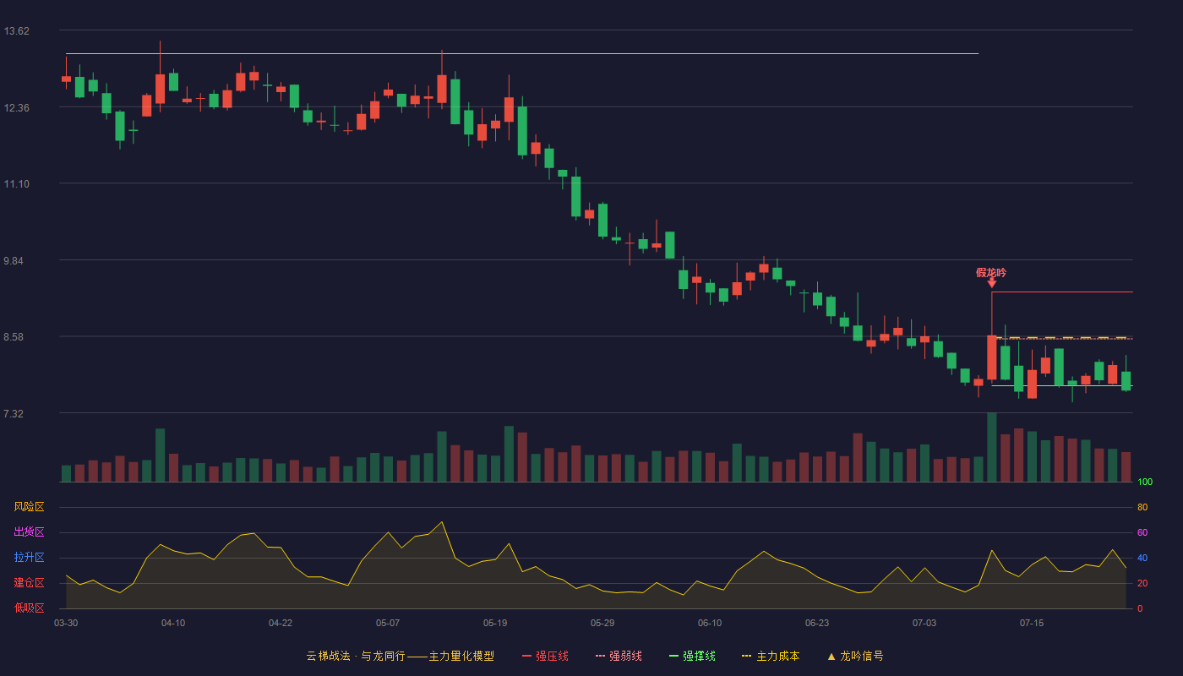Select the 低吸区 zone label
This screenshot has width=1183, height=676.
coord(29,608)
